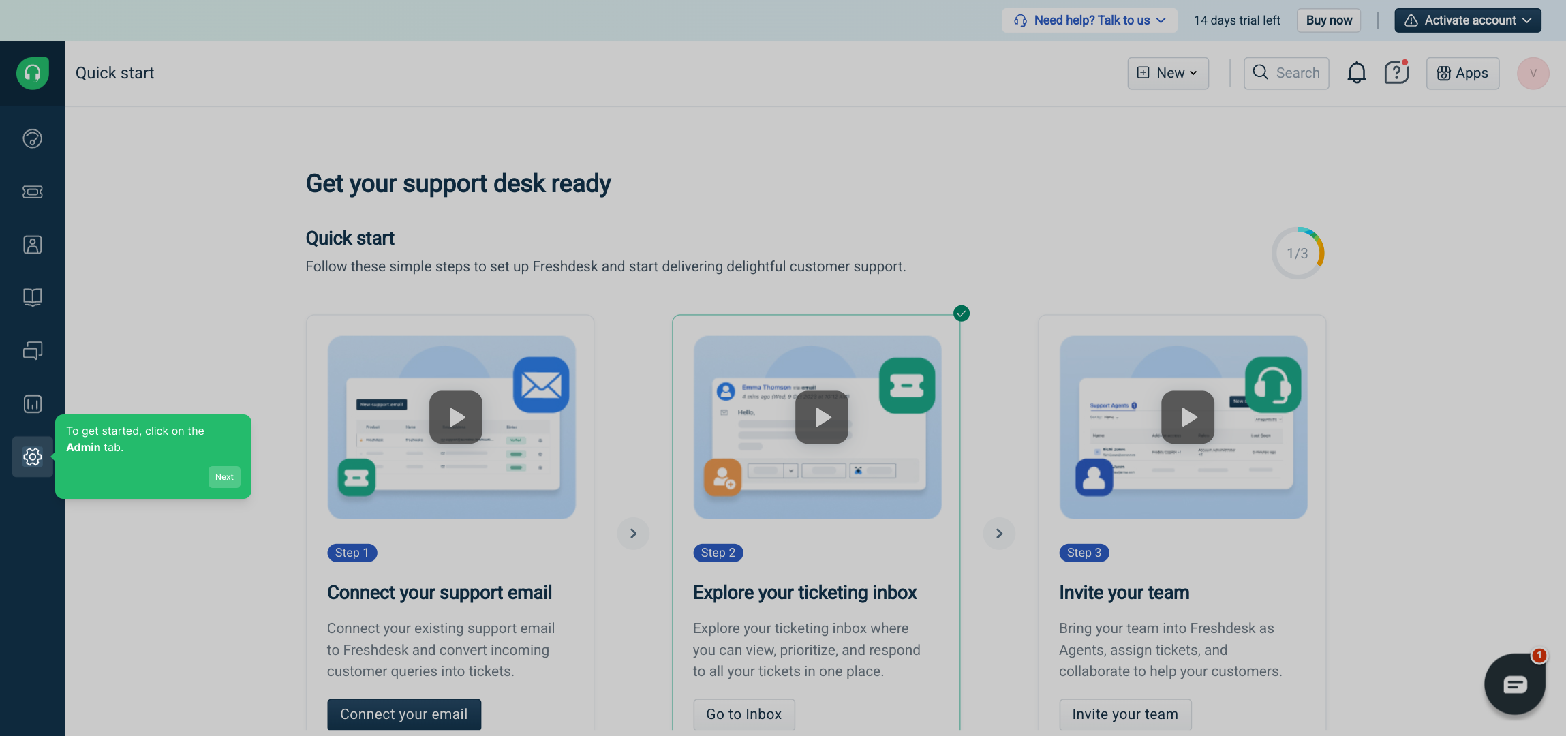Open the help question mark icon
The image size is (1566, 736).
pyautogui.click(x=1396, y=72)
